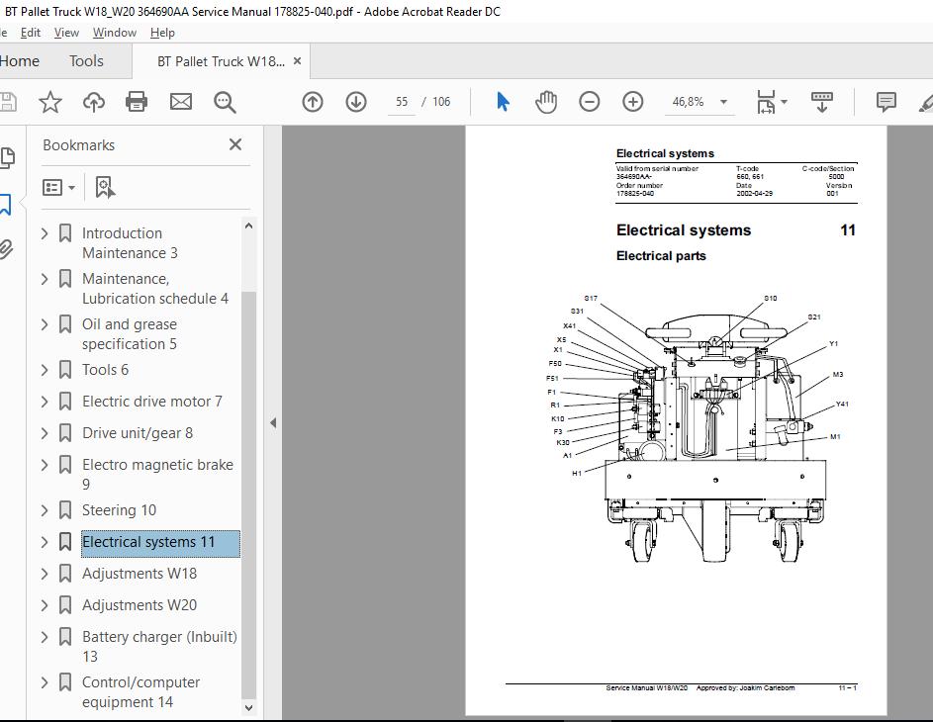Screen dimensions: 933x722
Task: Go to previous page arrow
Action: [x=313, y=102]
